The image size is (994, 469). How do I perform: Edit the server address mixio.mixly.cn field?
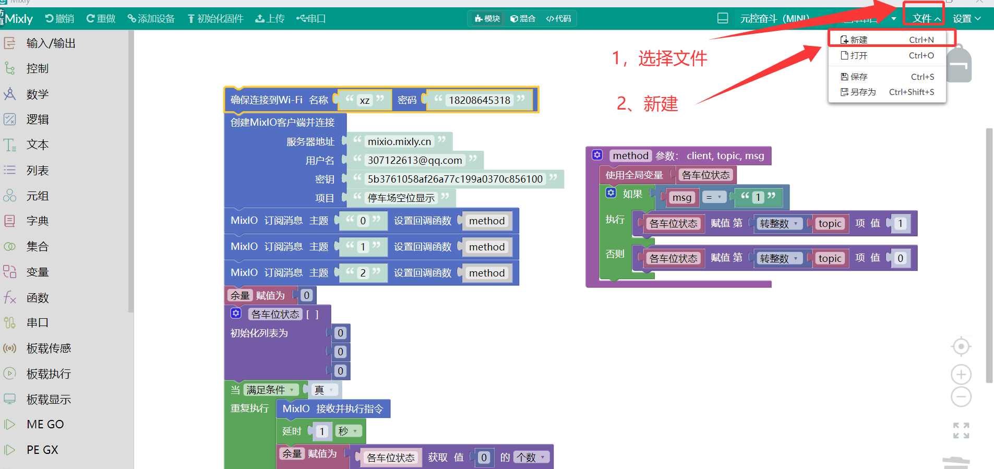tap(400, 141)
